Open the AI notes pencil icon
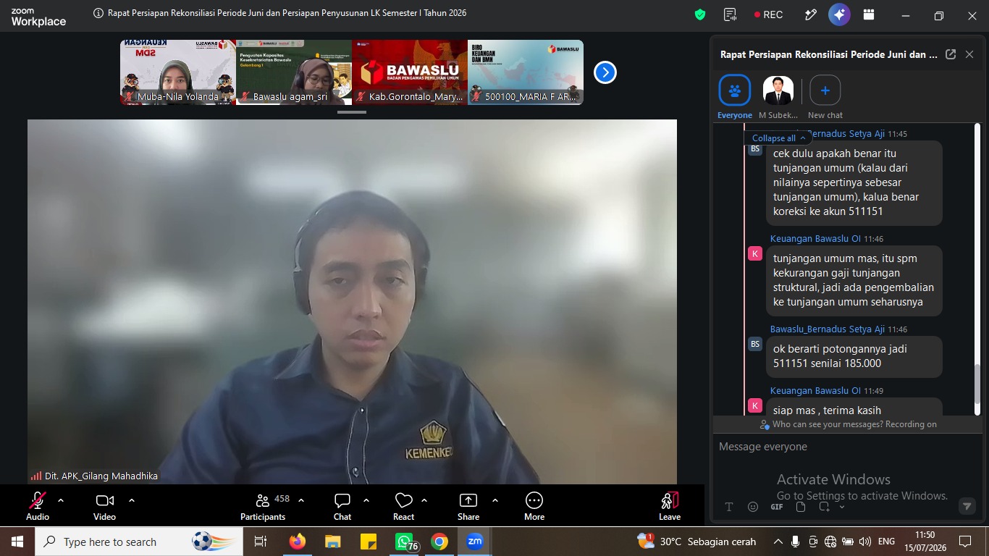 coord(810,14)
